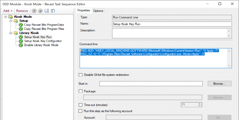Select the Setup Kiosk Key Run step
239x120 pixels.
point(38,37)
